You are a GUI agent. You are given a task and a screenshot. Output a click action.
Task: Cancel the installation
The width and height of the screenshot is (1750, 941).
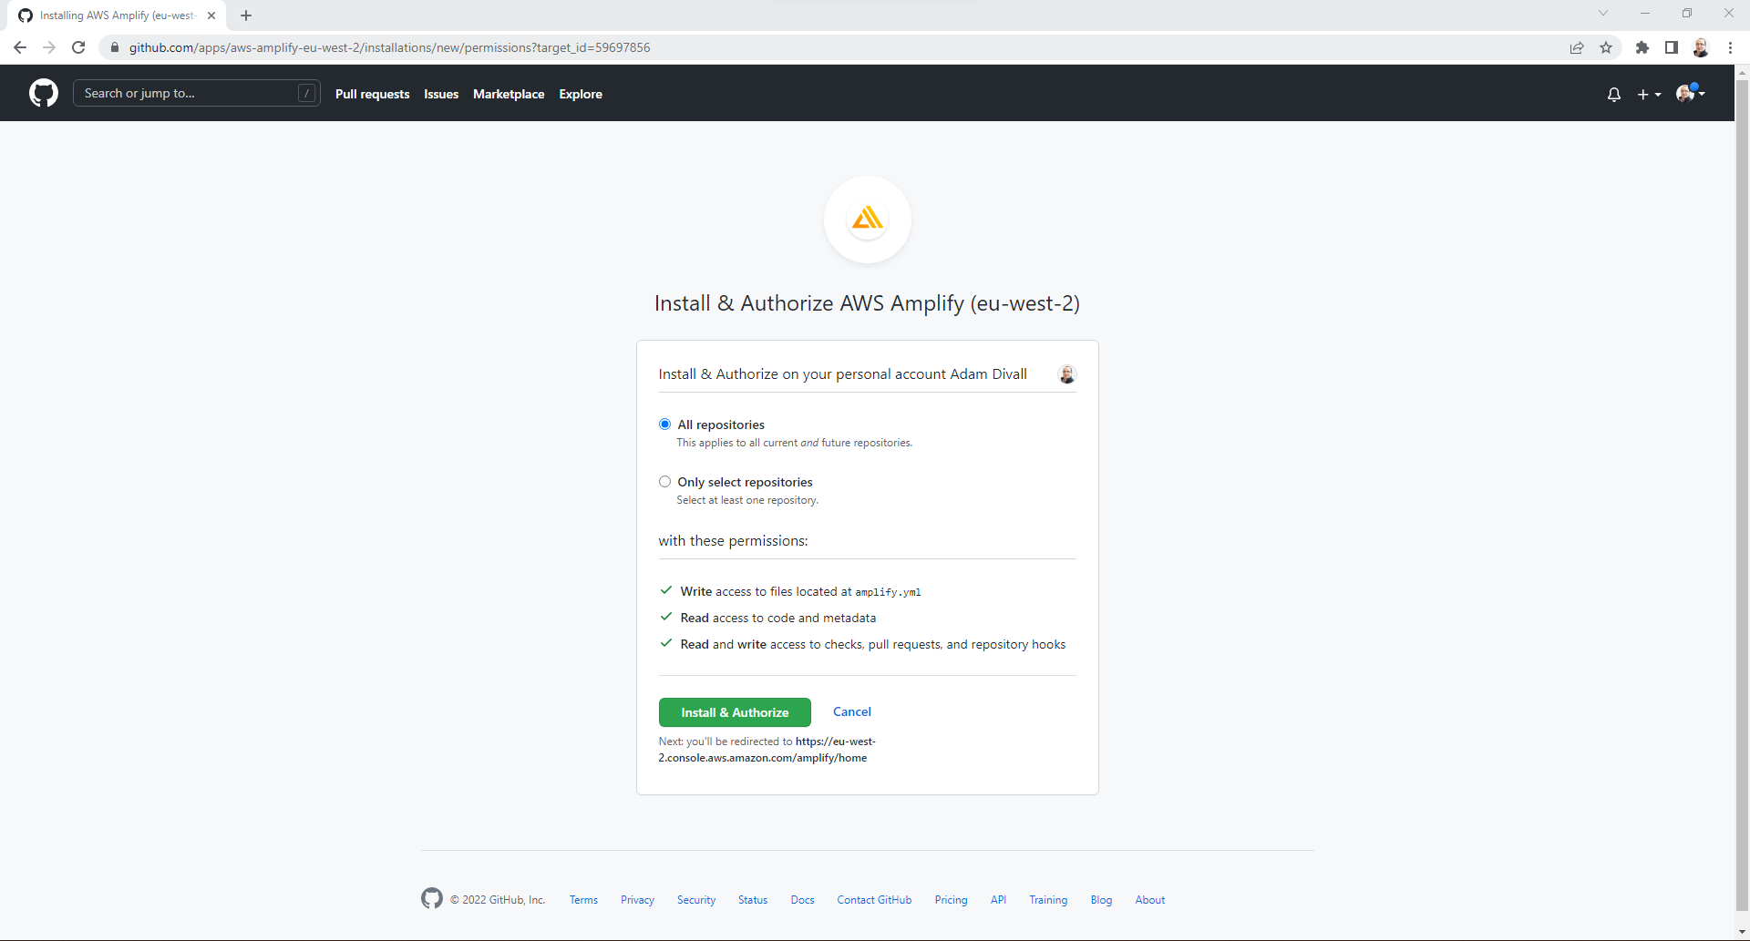pyautogui.click(x=851, y=711)
